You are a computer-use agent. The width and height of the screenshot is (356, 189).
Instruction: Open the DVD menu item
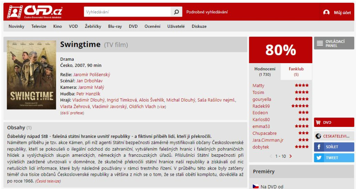(x=133, y=26)
